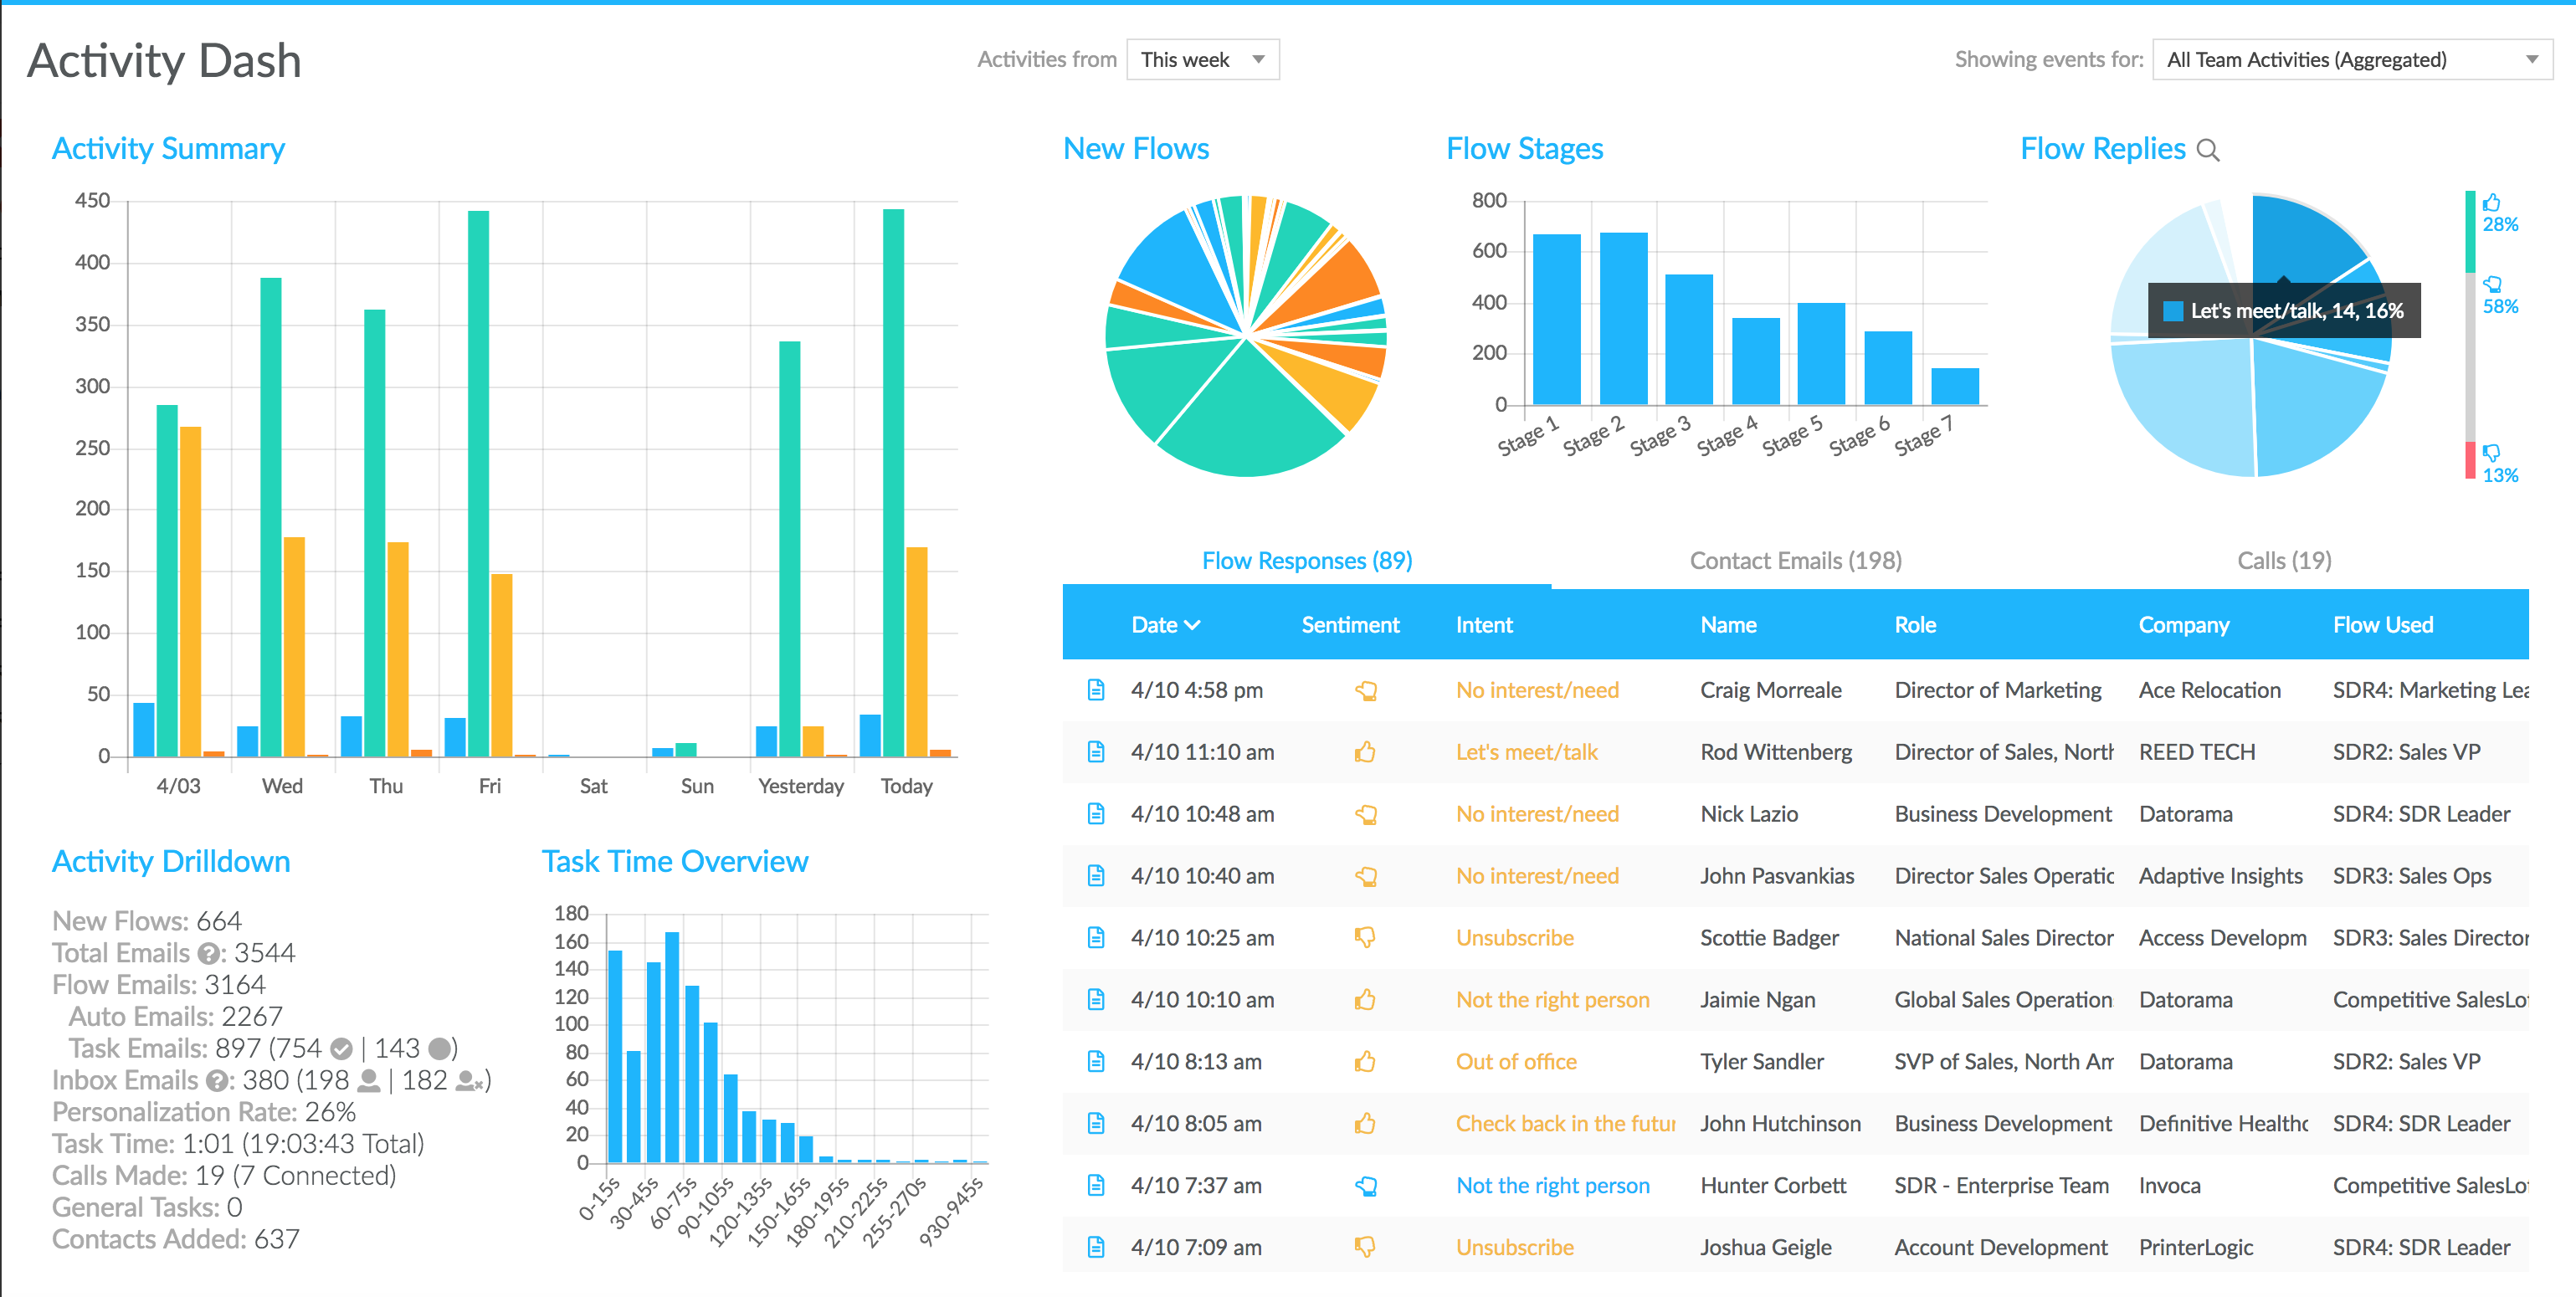The image size is (2576, 1297).
Task: Open document icon for Rod Wittenberg row
Action: [1096, 752]
